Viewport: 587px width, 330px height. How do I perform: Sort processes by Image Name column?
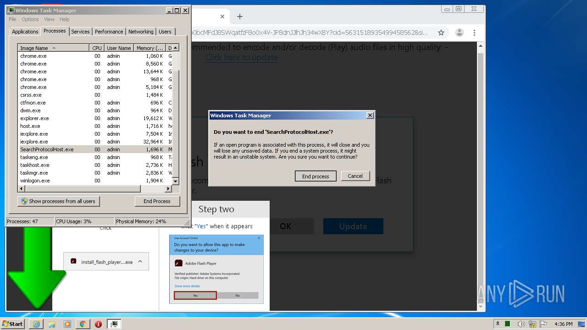(x=53, y=48)
